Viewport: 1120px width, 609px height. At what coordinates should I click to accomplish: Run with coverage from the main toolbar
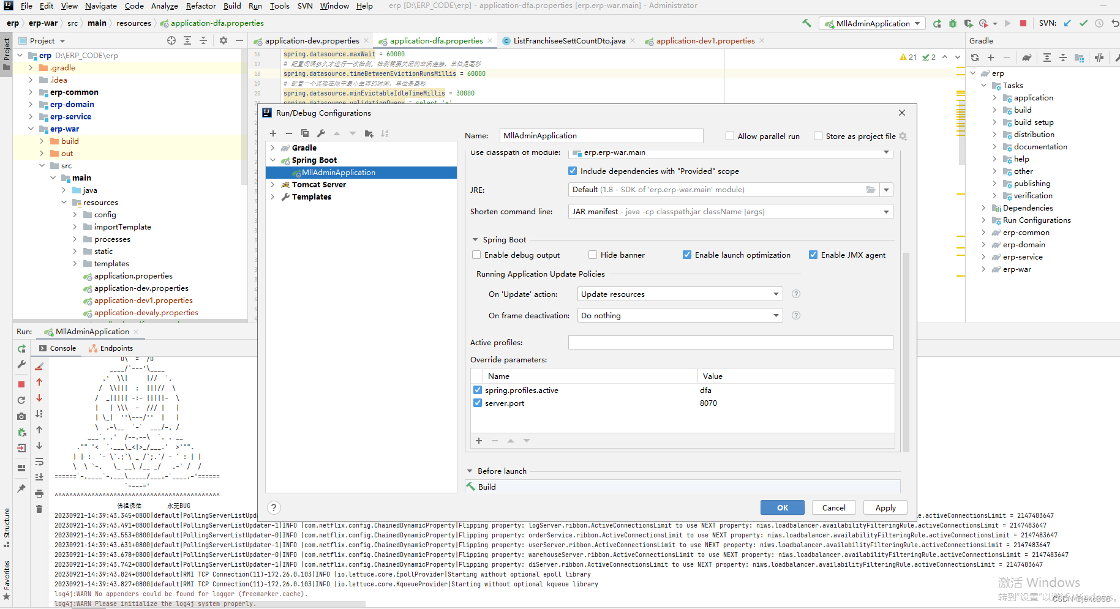968,23
